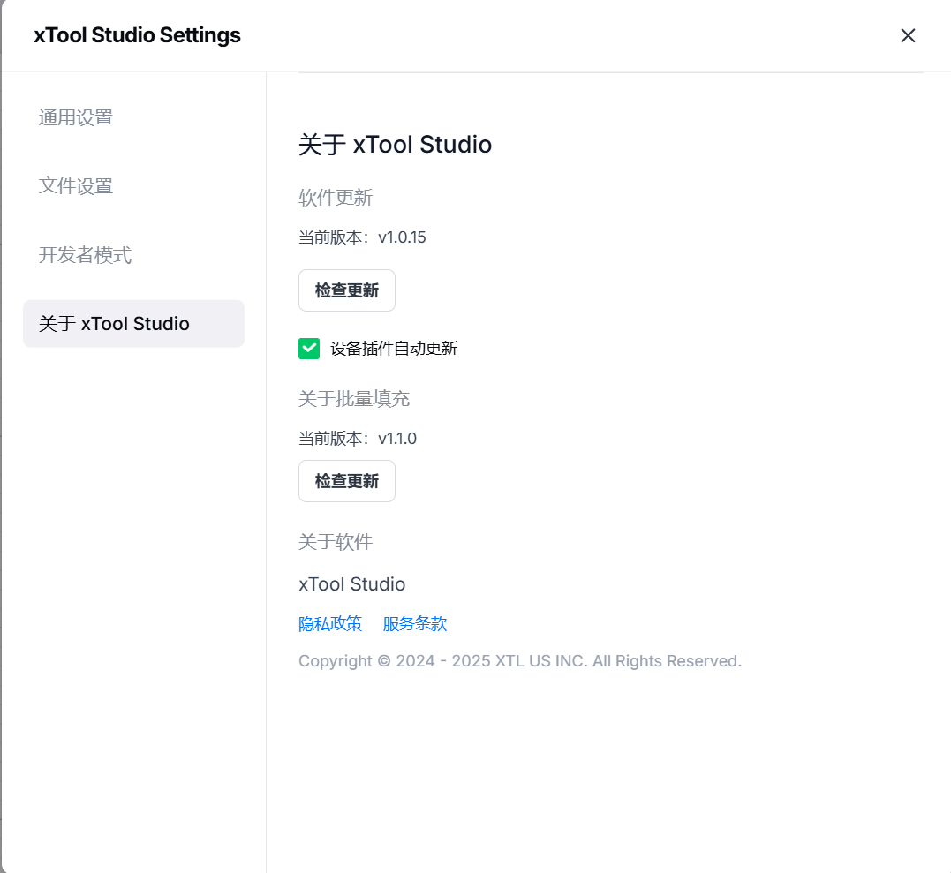Uncheck the green 设备插件自动更新 checkbox
Image resolution: width=951 pixels, height=873 pixels.
pos(309,349)
